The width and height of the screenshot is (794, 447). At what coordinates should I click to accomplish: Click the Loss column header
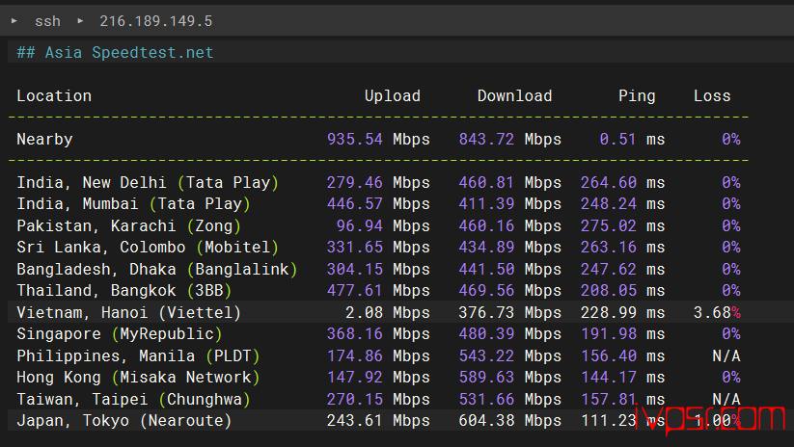point(712,95)
